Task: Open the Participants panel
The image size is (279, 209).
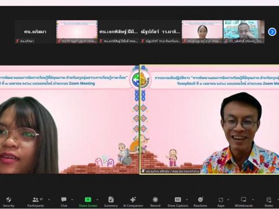Action: click(x=35, y=202)
